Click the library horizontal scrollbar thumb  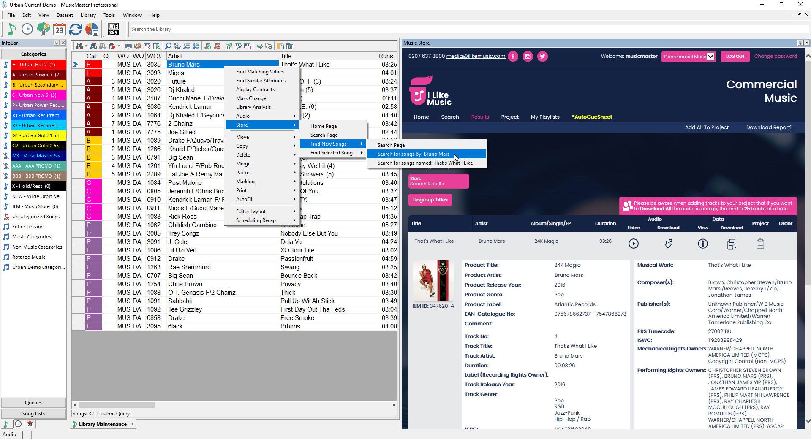point(117,405)
